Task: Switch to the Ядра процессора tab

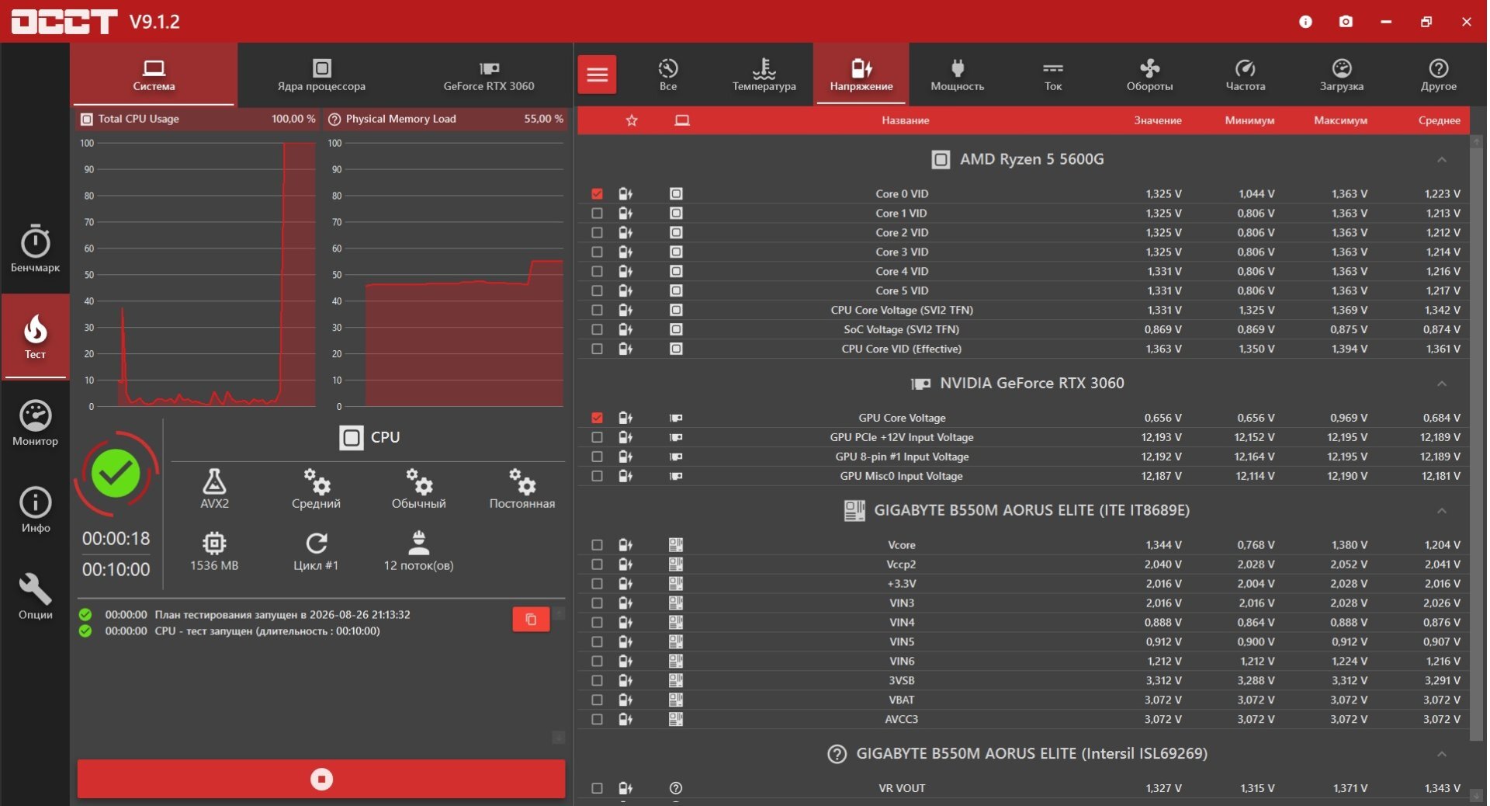Action: coord(321,75)
